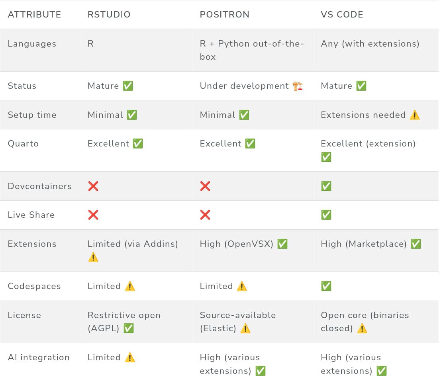Click warning icon after Source-available (Elastic)
Screen dimensions: 441x381
pos(245,328)
